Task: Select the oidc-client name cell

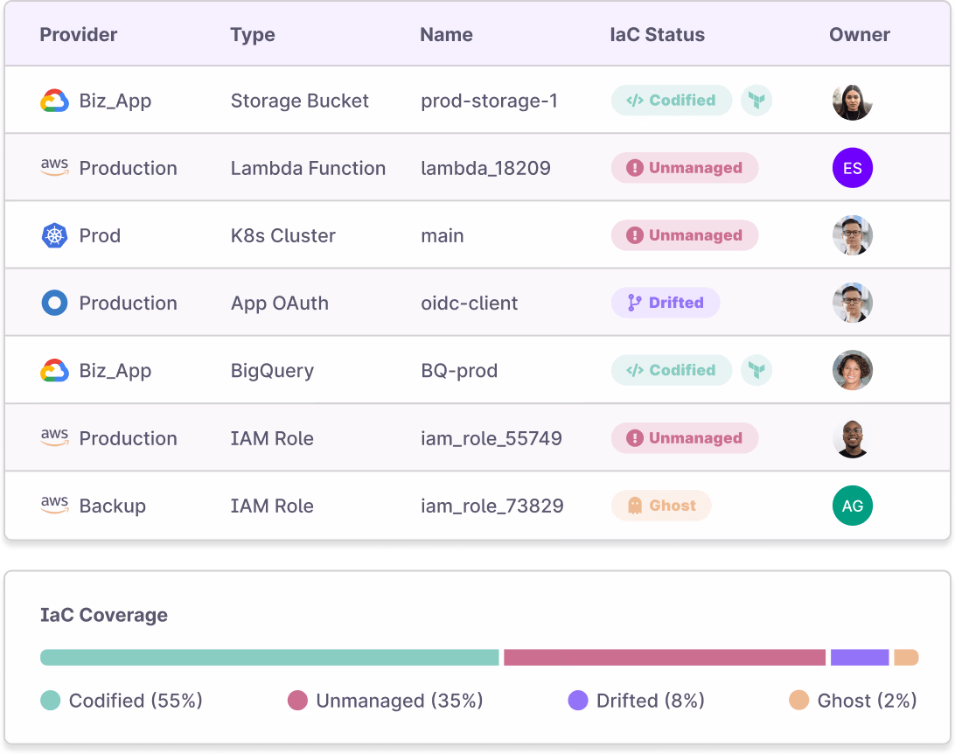Action: [x=469, y=303]
